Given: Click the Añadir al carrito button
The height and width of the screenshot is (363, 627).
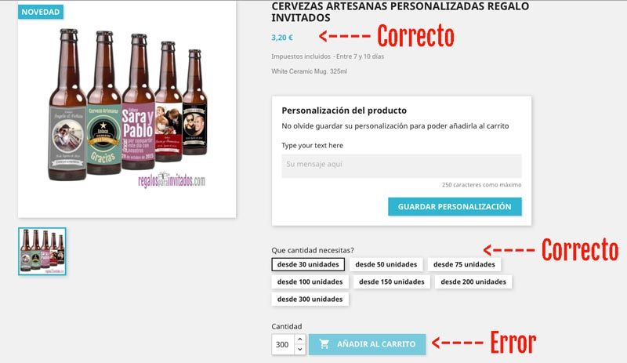Looking at the screenshot, I should 367,344.
